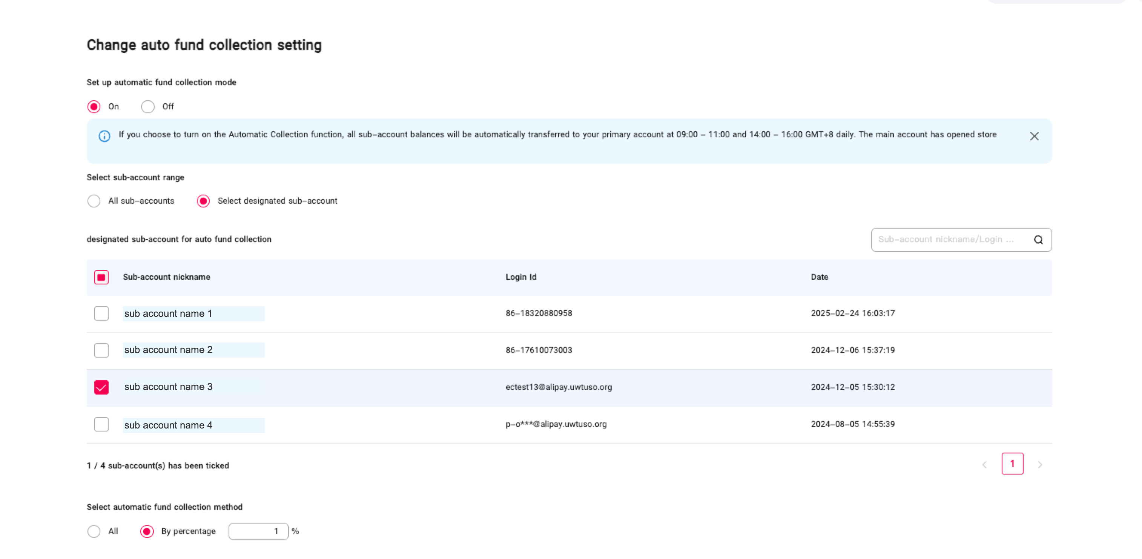Click login id 86-18320880958

(x=539, y=313)
